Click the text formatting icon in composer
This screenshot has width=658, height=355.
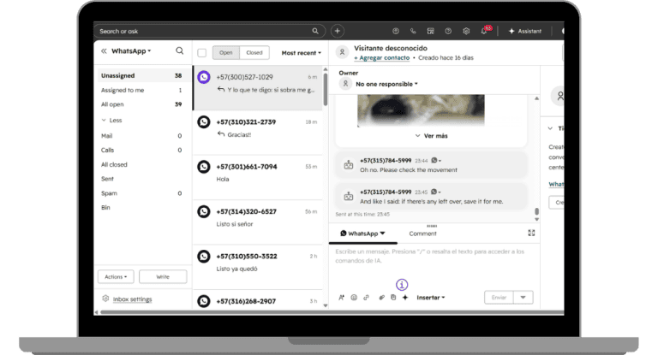[341, 298]
